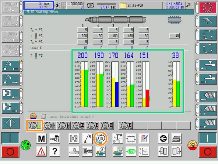Click the book next page icon

pyautogui.click(x=176, y=151)
